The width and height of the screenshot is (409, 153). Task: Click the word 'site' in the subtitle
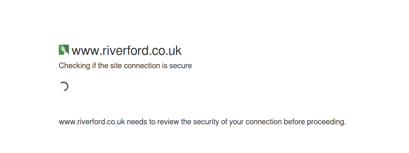(116, 66)
